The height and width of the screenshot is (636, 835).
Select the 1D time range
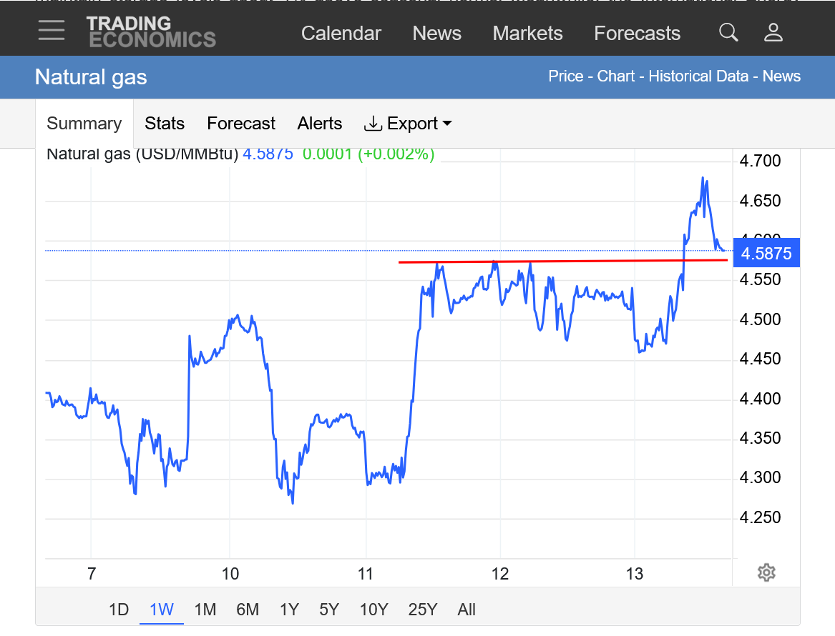[119, 610]
